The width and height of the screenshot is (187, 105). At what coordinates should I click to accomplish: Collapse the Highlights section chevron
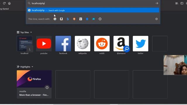[x=32, y=67]
